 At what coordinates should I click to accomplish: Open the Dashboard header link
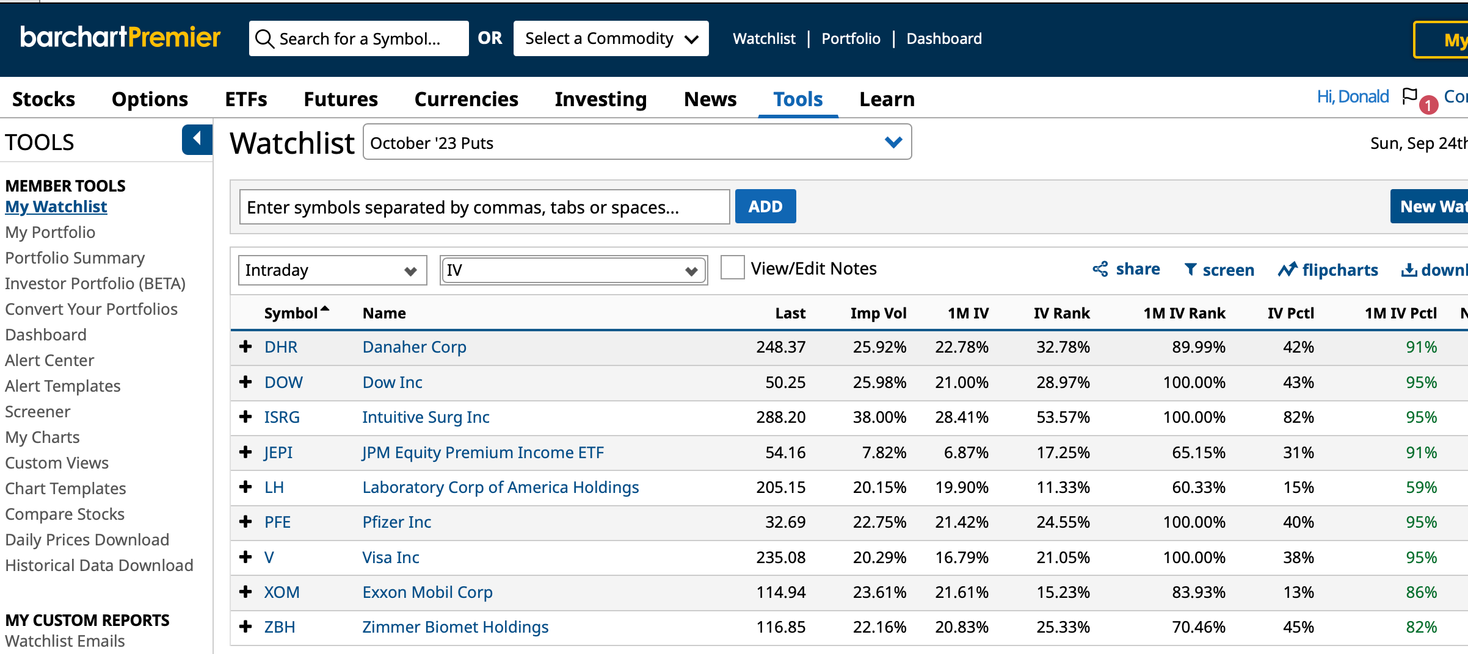[x=944, y=38]
